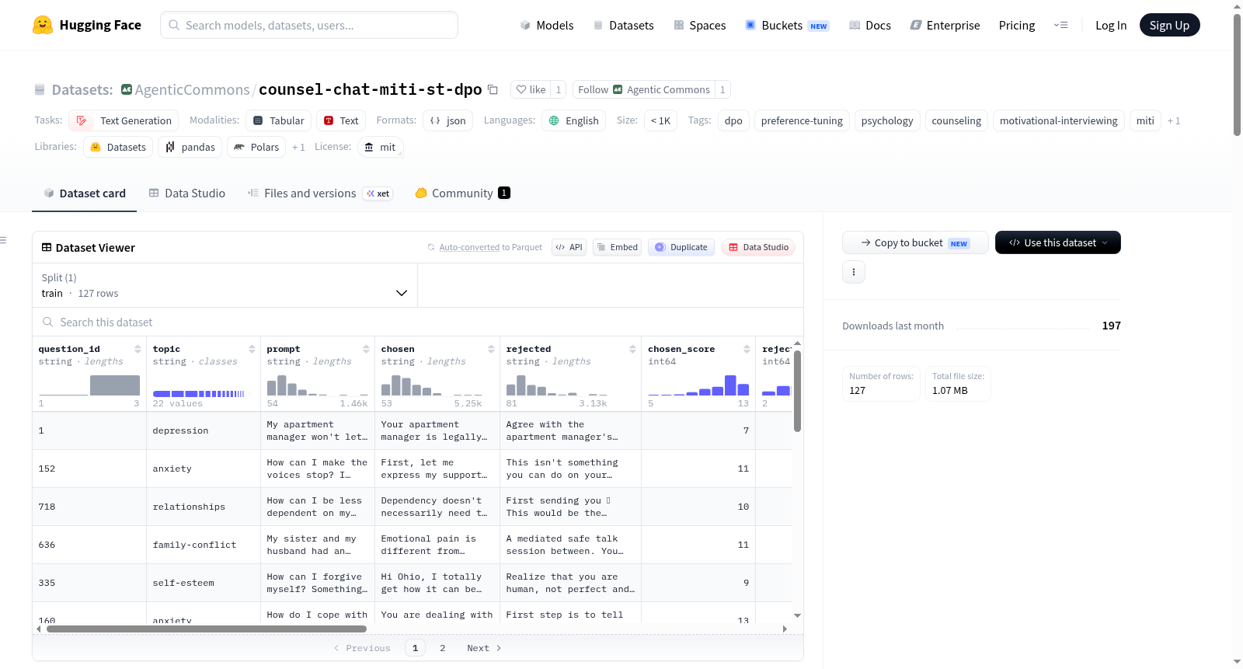This screenshot has height=669, width=1243.
Task: Click the API button
Action: click(569, 247)
